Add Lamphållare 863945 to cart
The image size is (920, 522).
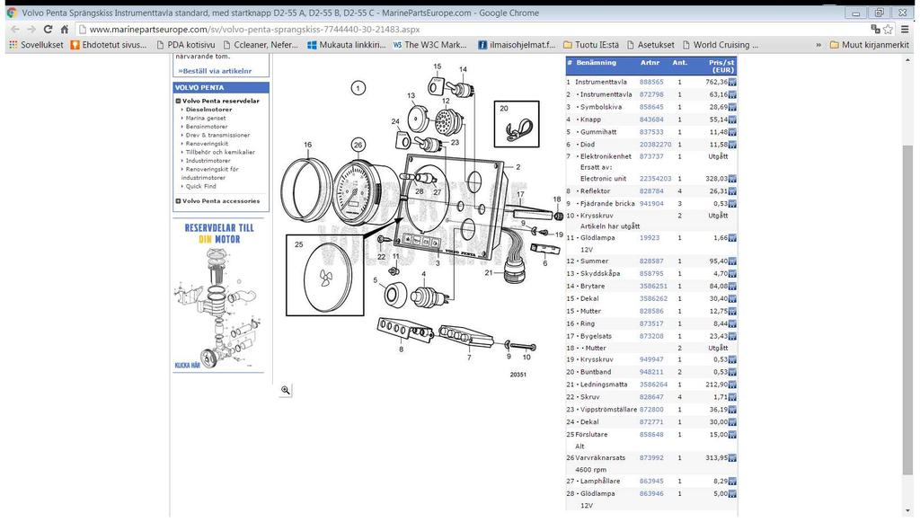(x=732, y=482)
